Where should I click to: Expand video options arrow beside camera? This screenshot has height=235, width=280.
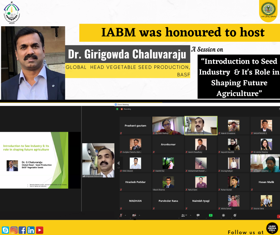click(139, 215)
